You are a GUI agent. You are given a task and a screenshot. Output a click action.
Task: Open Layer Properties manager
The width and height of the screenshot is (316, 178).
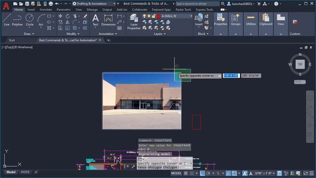tap(134, 22)
